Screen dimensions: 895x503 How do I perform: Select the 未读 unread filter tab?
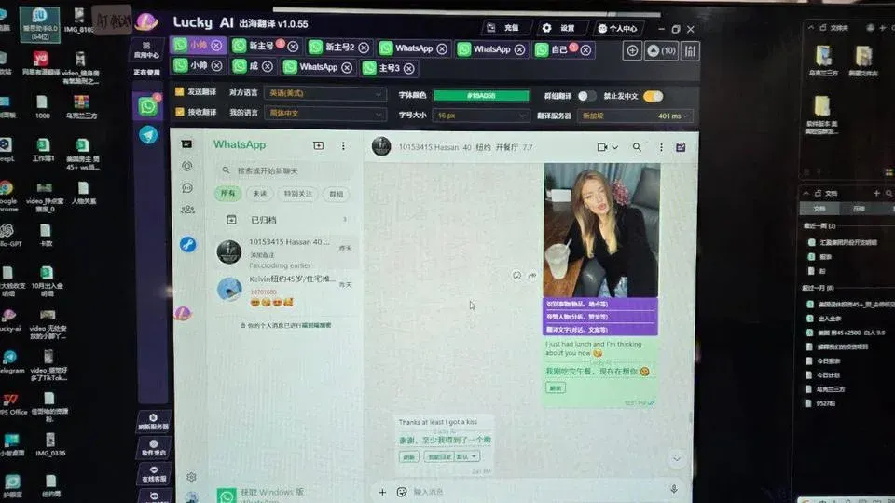tap(258, 194)
